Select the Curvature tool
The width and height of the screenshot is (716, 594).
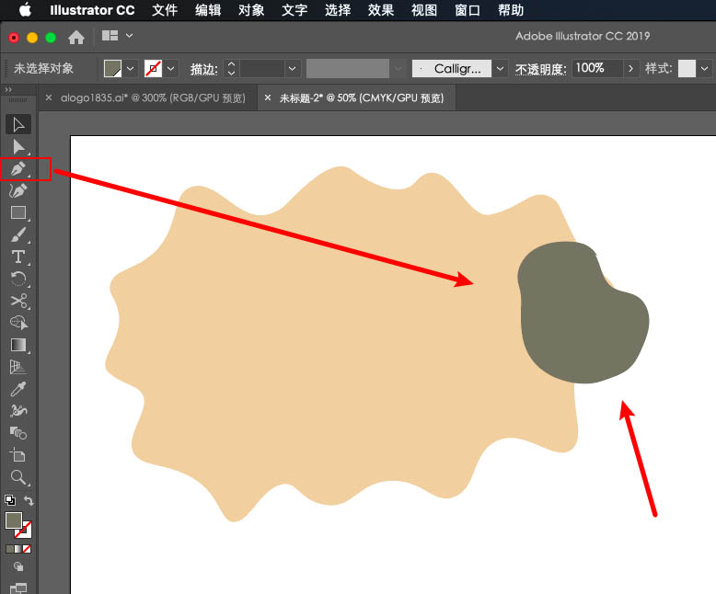[18, 190]
